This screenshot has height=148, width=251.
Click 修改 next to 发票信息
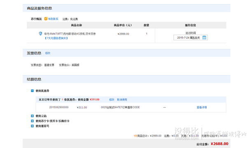click(x=48, y=53)
